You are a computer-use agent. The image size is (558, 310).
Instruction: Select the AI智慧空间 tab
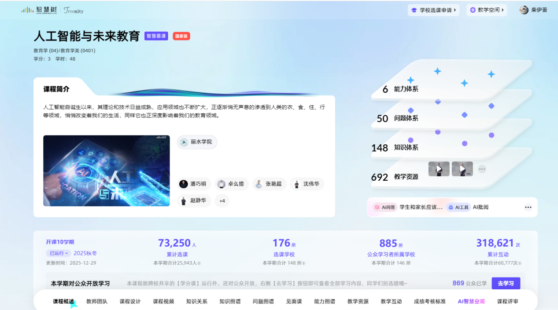tap(471, 301)
